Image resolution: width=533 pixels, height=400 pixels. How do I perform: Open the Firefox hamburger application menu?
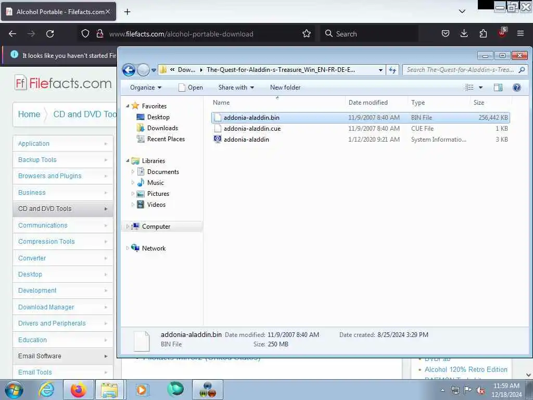[x=521, y=34]
